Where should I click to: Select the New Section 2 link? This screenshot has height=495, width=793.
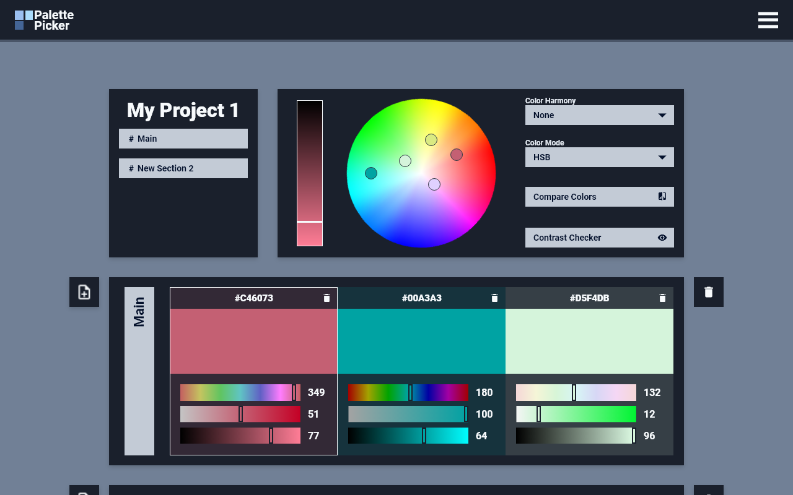[183, 168]
